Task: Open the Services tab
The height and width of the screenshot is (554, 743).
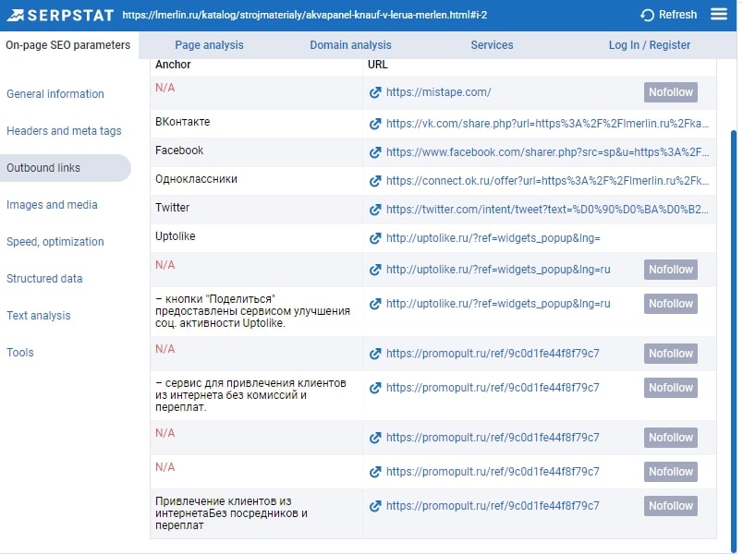Action: point(492,45)
